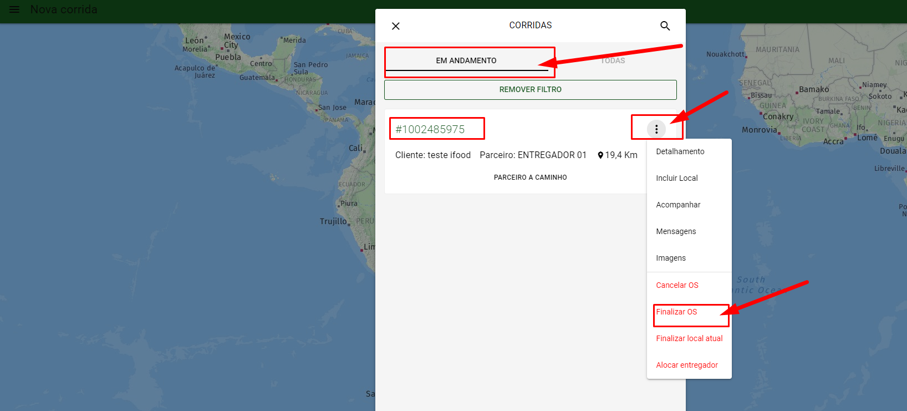
Task: Click Bamako on the map
Action: coord(814,89)
